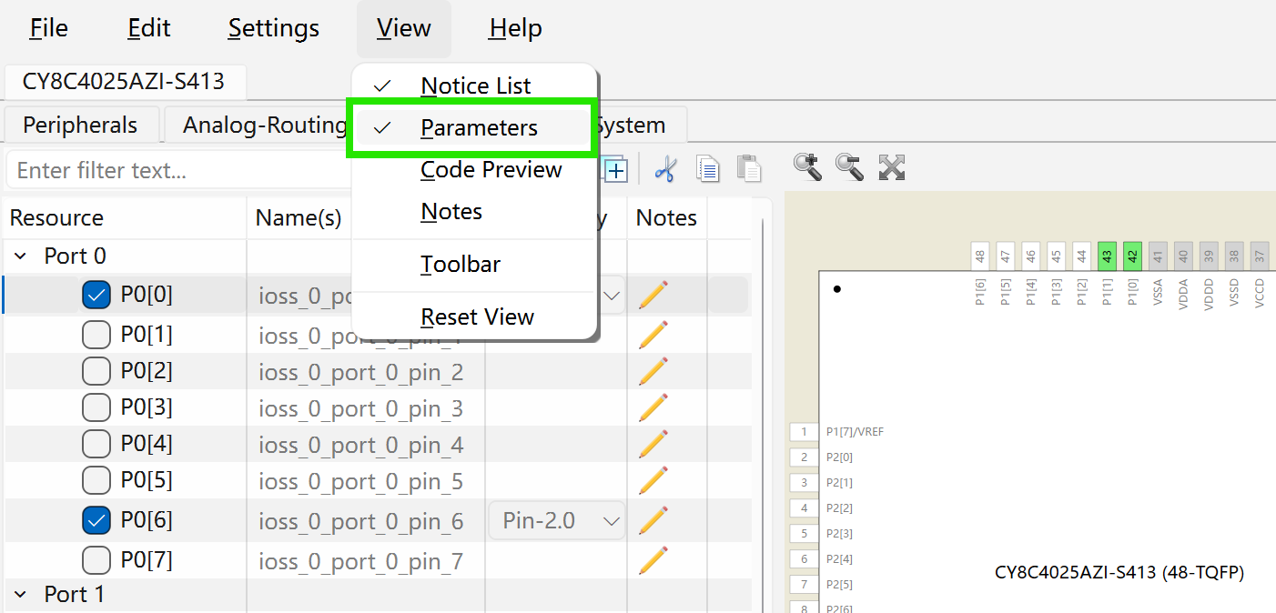The width and height of the screenshot is (1276, 613).
Task: Open the File menu
Action: coord(48,28)
